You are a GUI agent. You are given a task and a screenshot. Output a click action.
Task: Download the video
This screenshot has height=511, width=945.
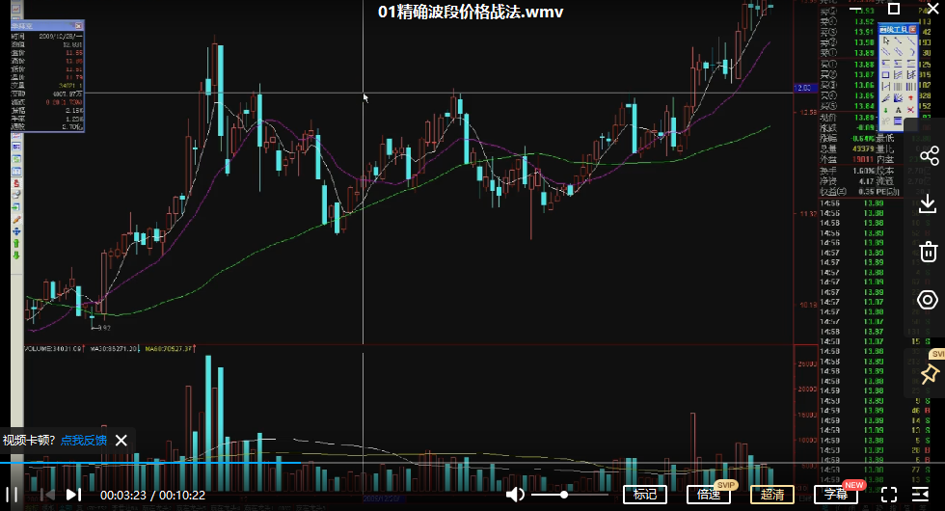pos(928,203)
